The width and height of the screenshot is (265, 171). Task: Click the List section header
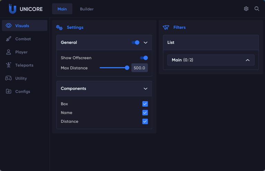tap(211, 42)
